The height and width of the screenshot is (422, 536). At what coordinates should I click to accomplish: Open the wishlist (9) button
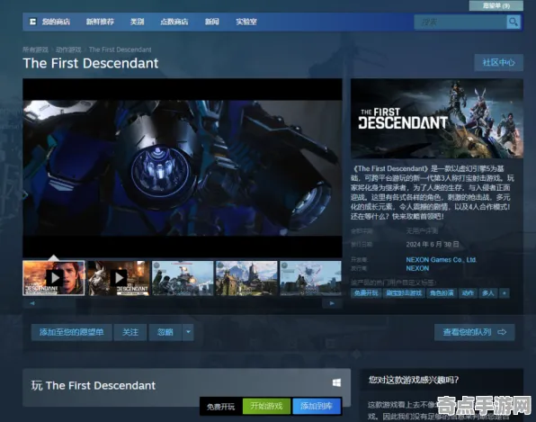[496, 5]
